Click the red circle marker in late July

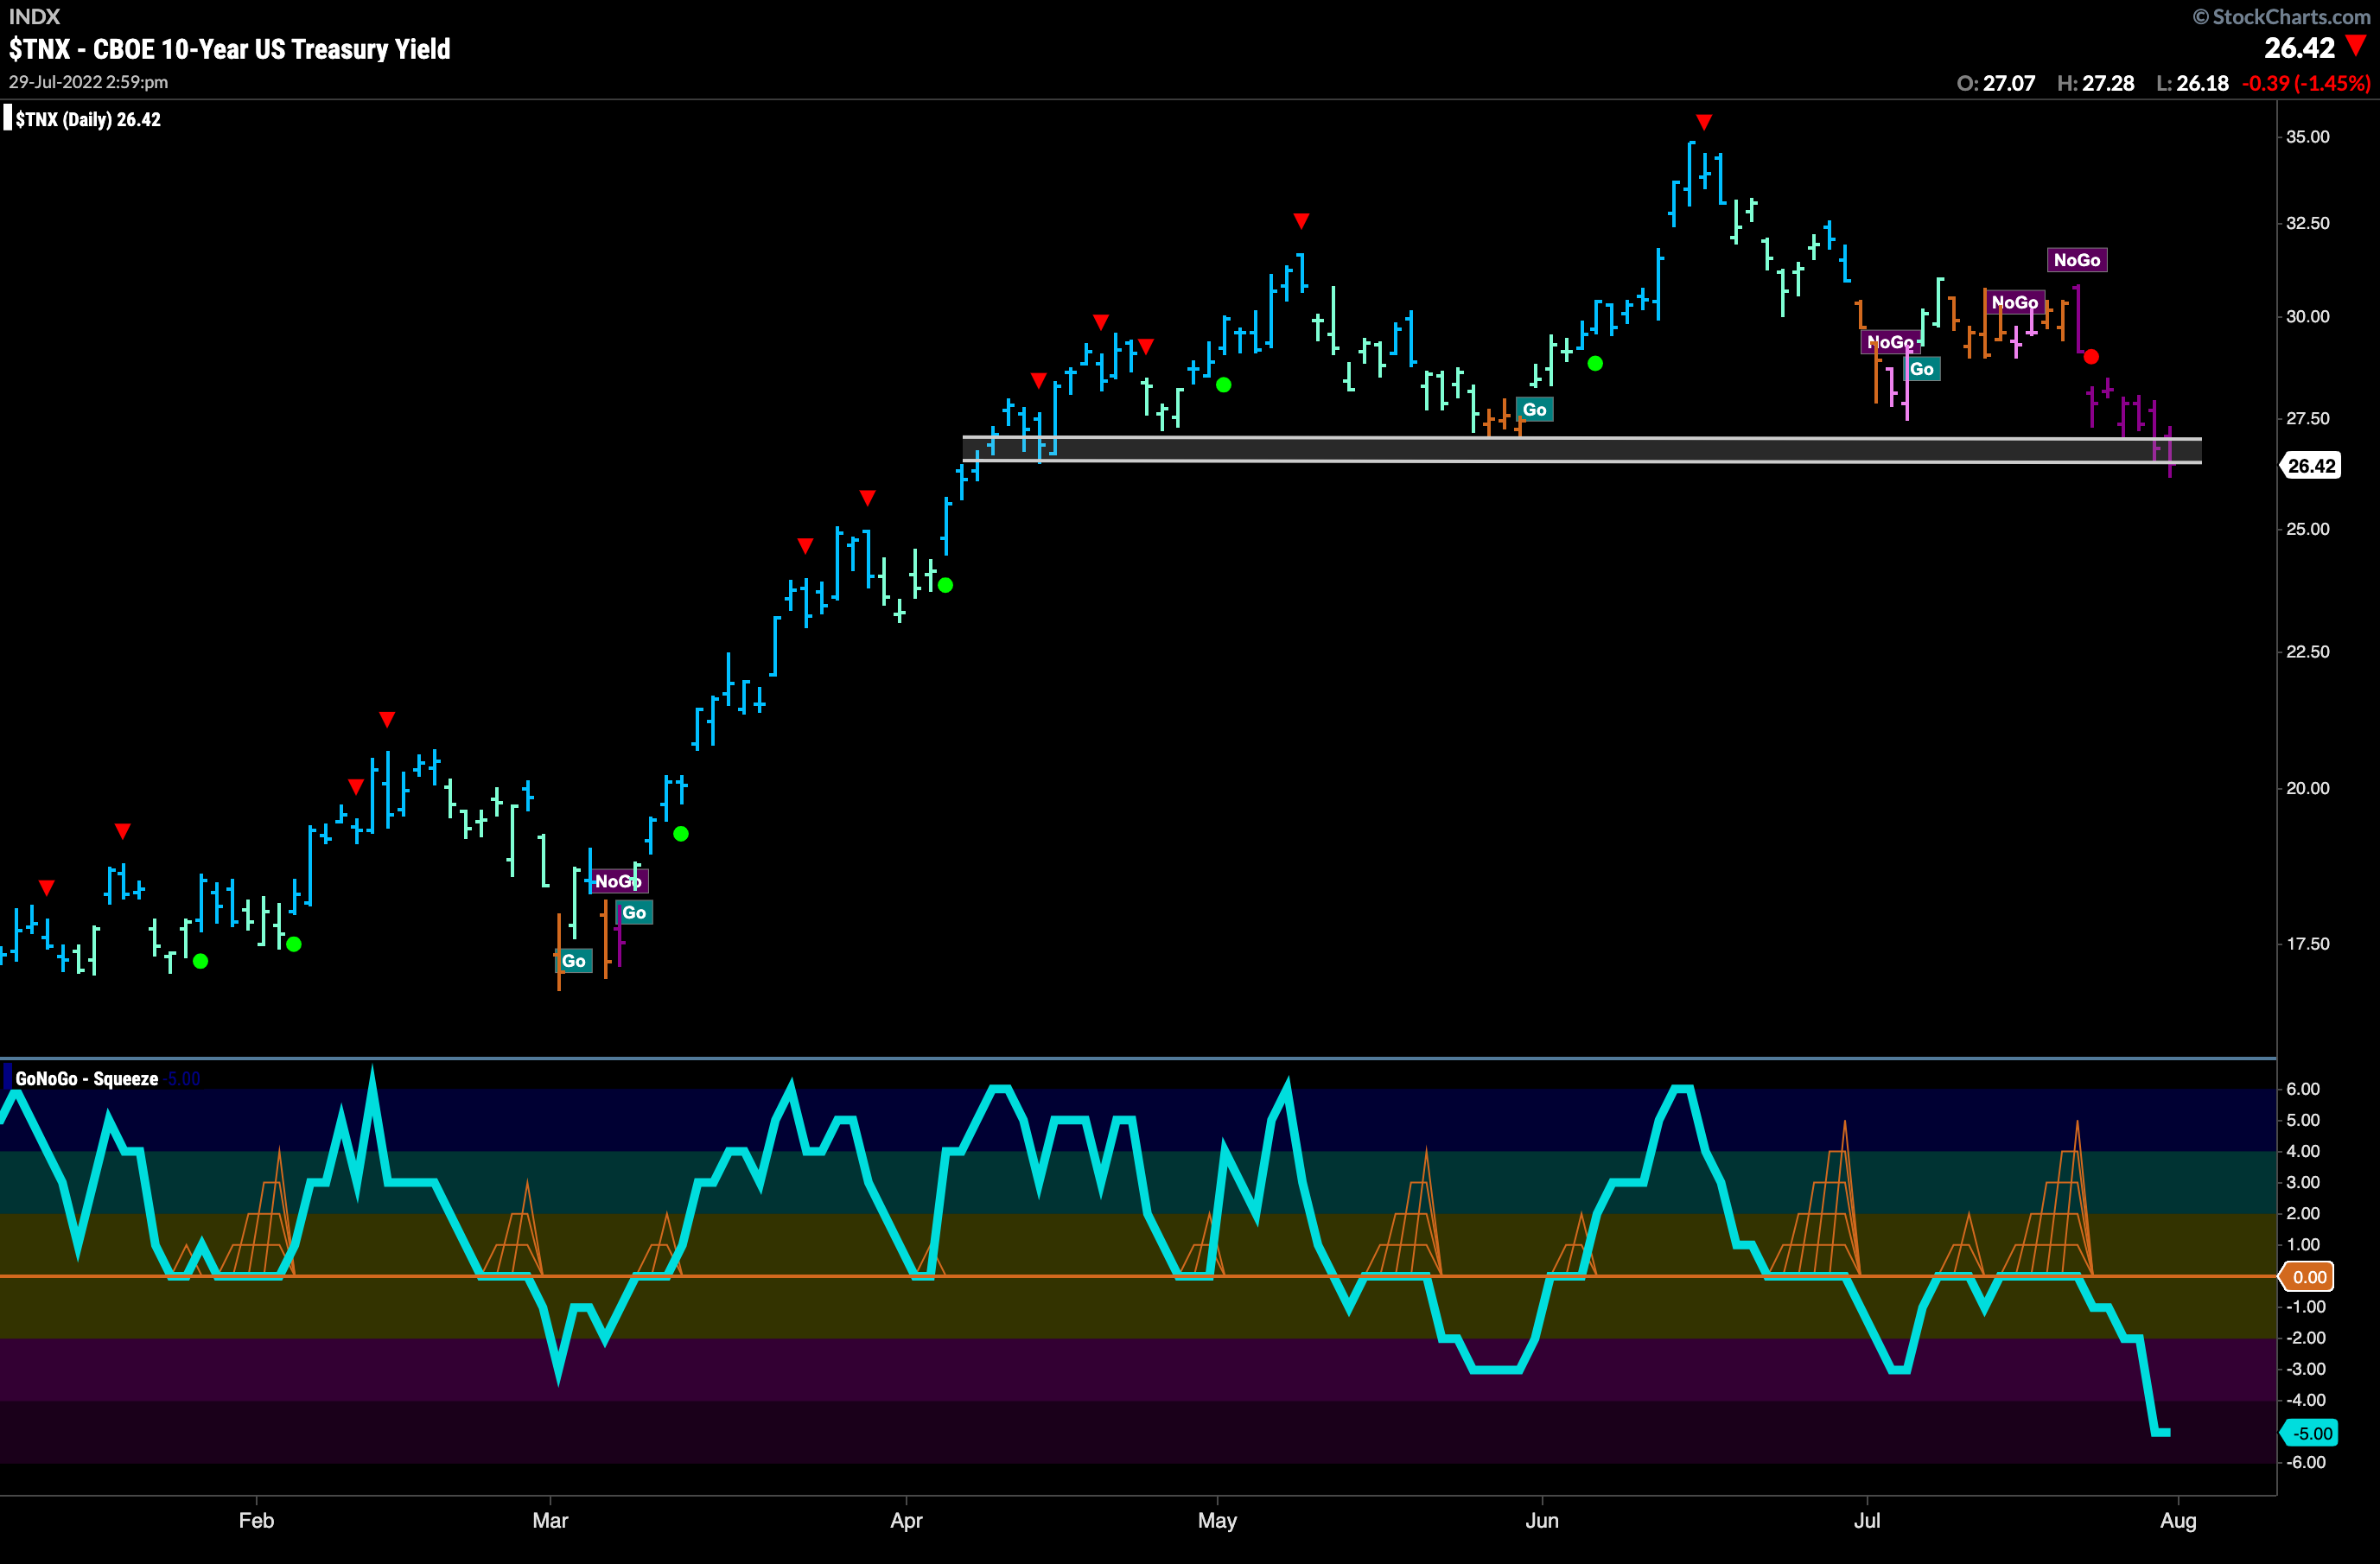(x=2091, y=357)
